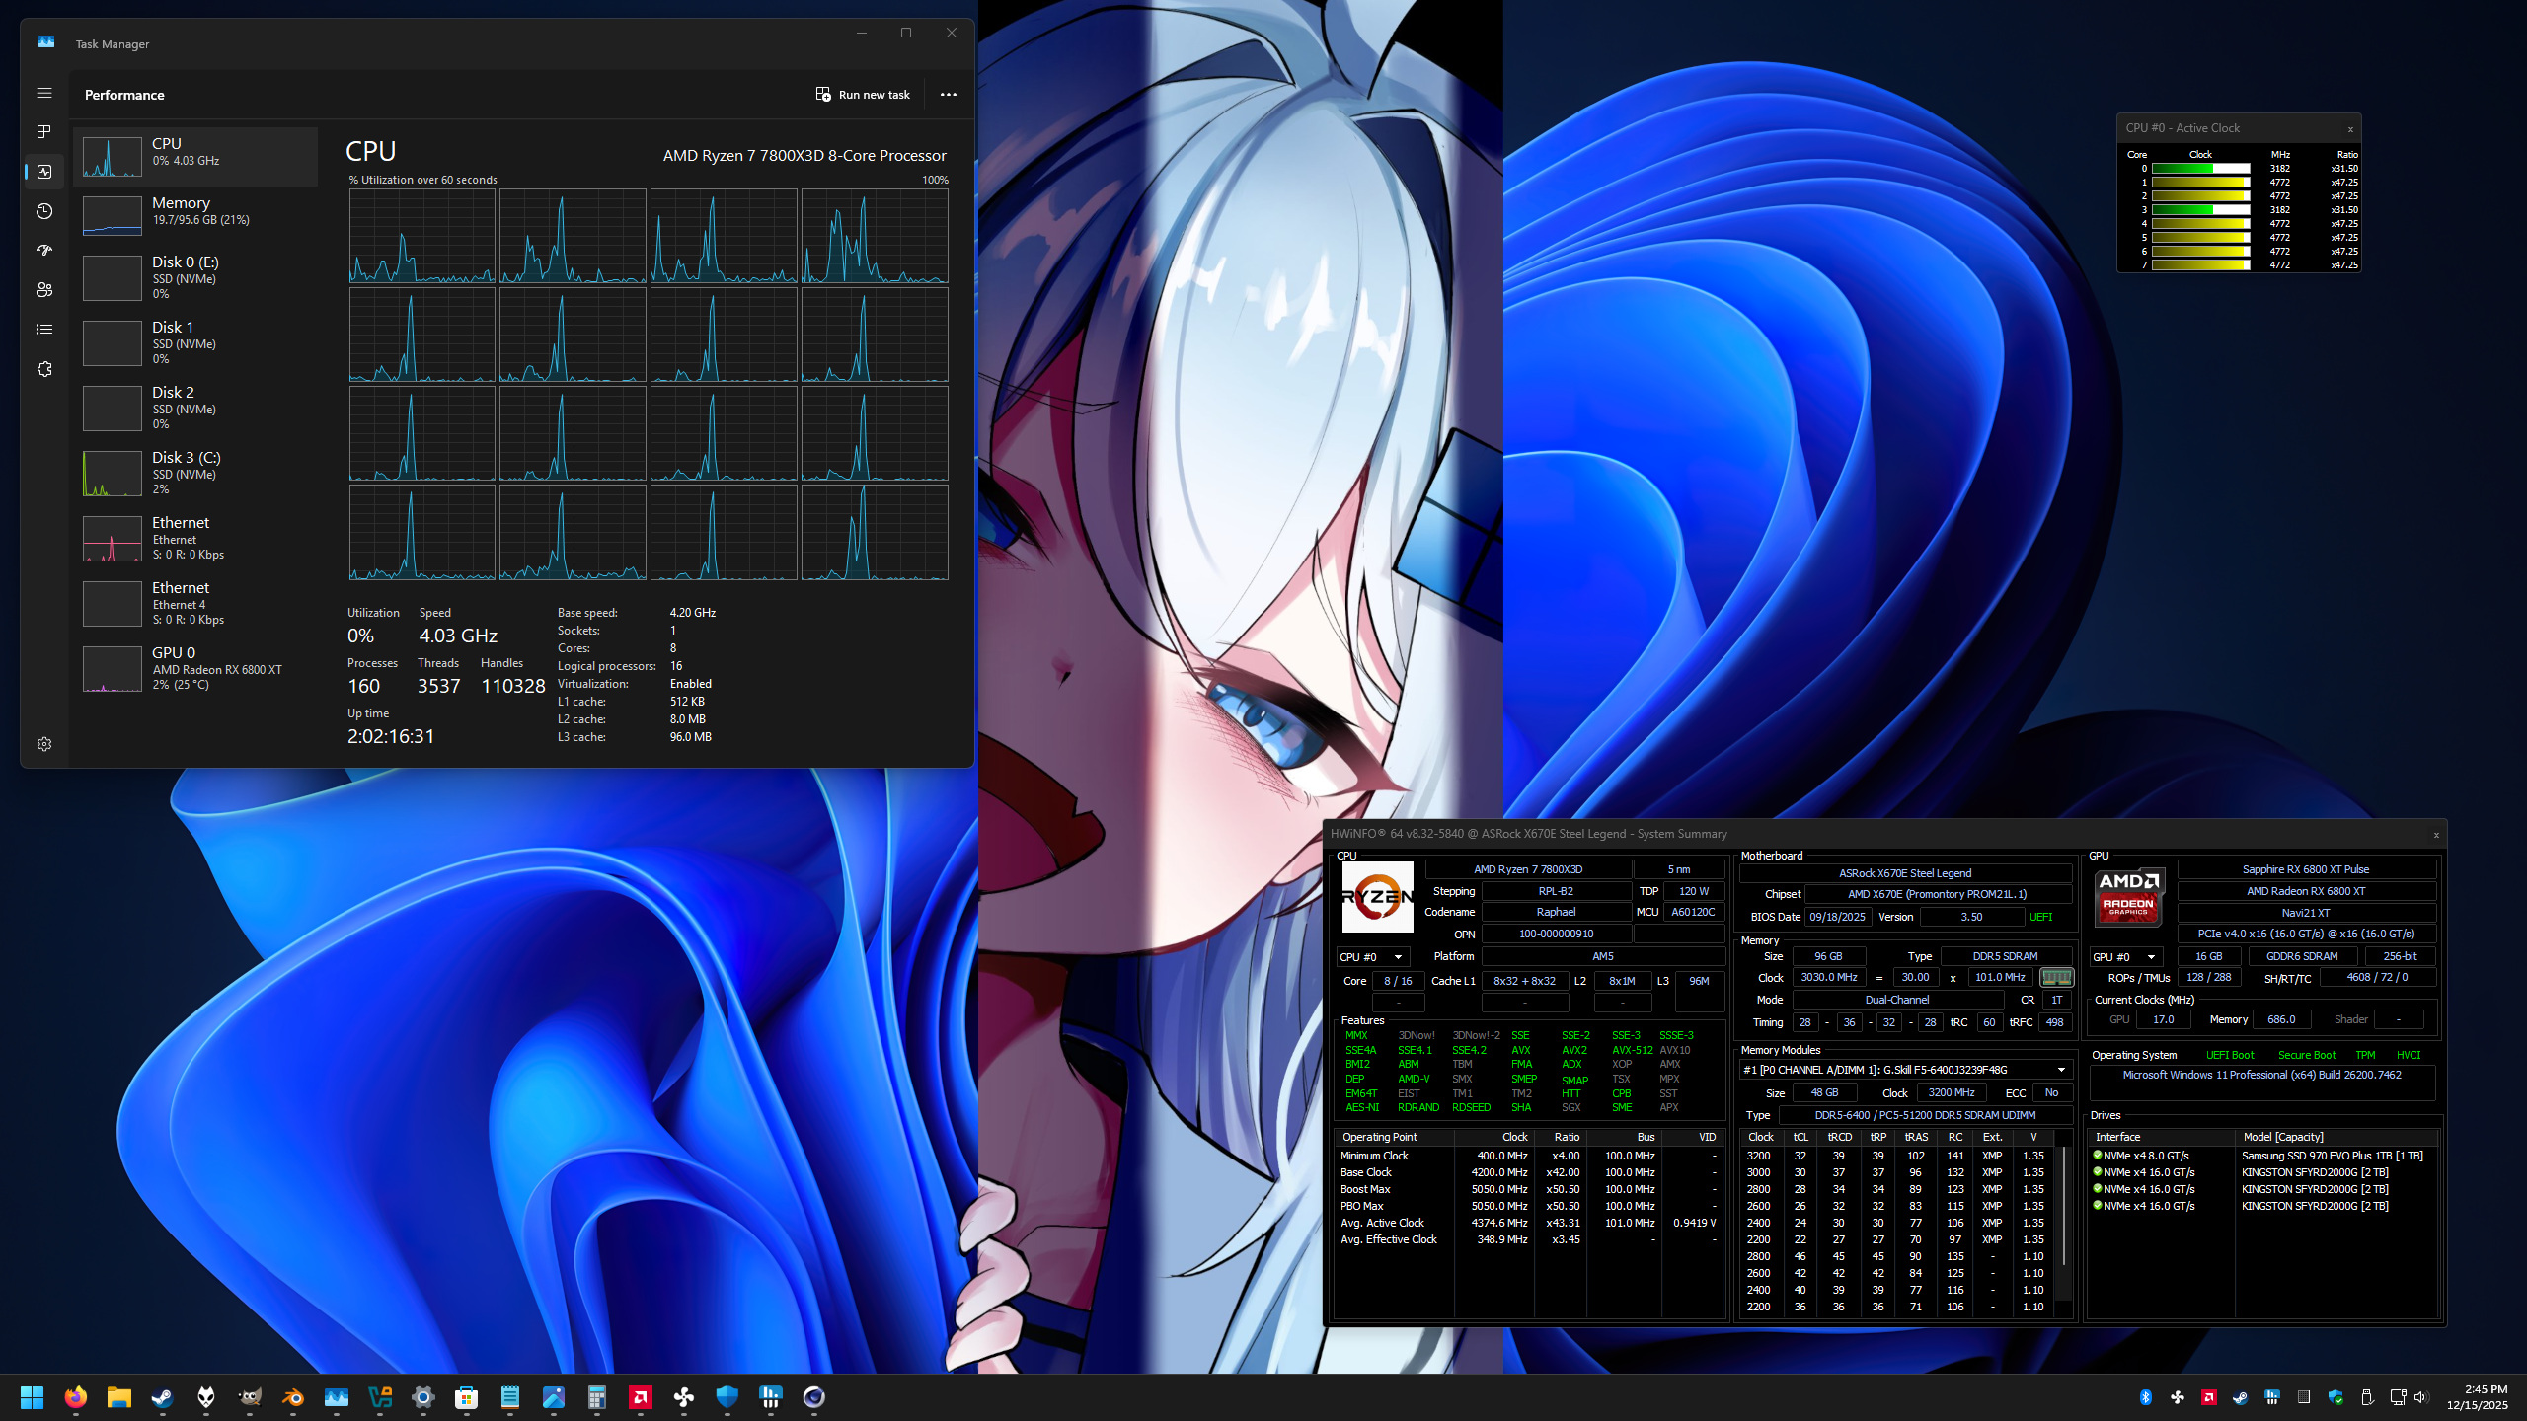Open the Users page icon in Task Manager

click(x=44, y=290)
